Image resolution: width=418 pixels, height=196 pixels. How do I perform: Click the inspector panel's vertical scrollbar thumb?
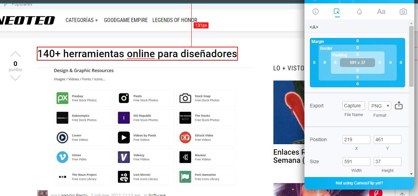[411, 56]
